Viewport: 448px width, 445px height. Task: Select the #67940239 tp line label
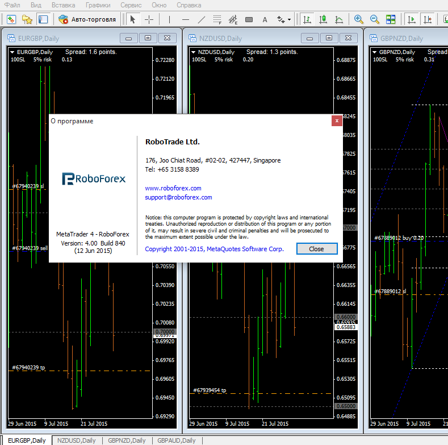pos(28,368)
